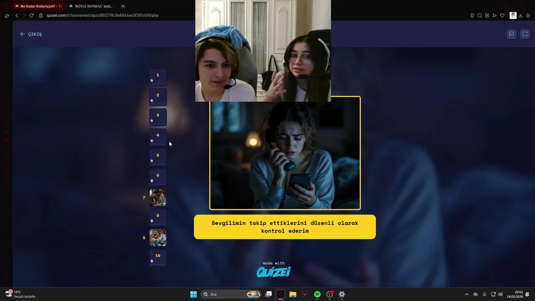Show hidden system tray icons
This screenshot has width=535, height=301.
click(466, 294)
